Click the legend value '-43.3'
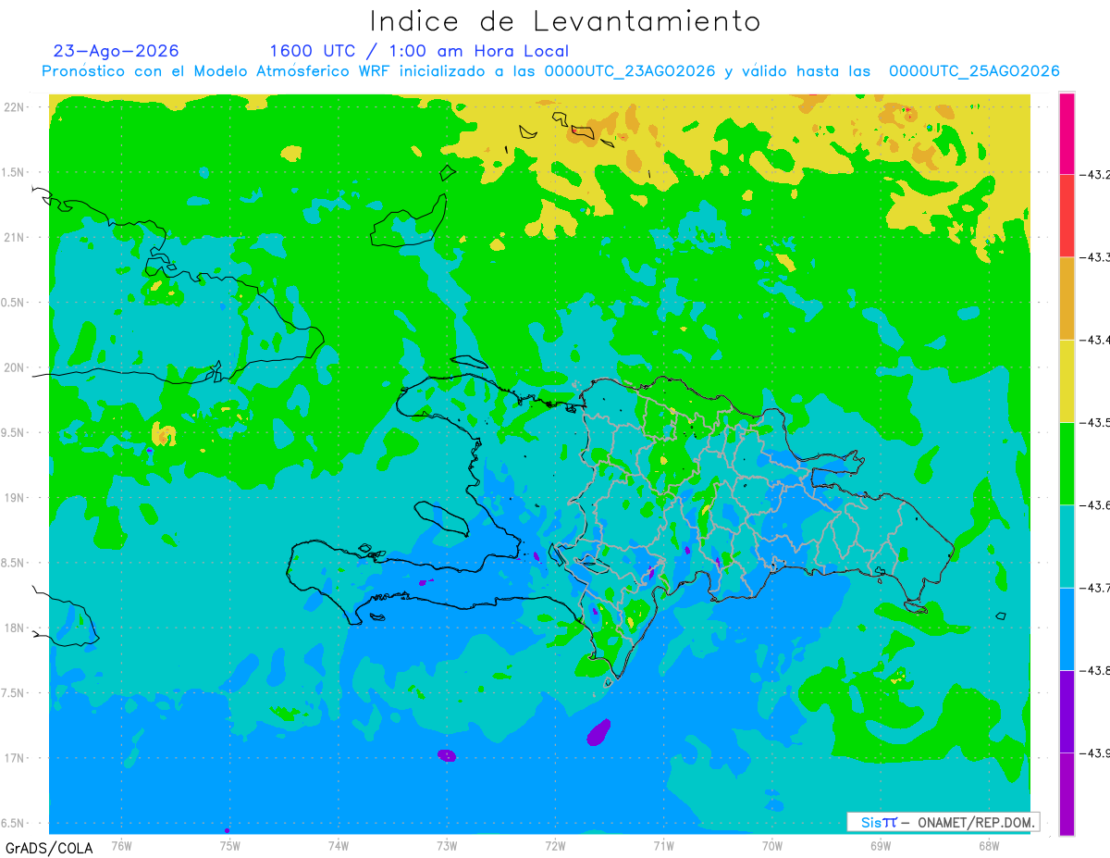 click(x=1095, y=257)
